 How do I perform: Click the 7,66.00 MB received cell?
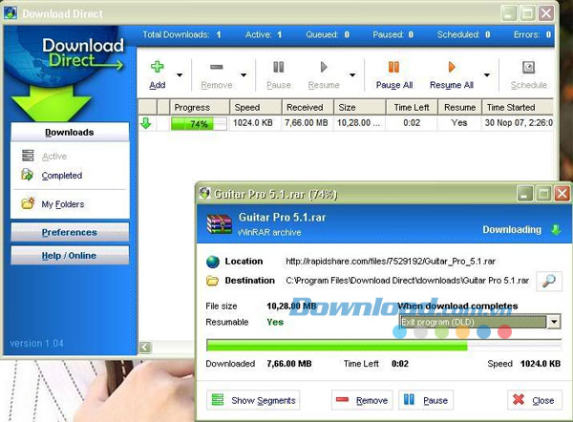pos(307,123)
